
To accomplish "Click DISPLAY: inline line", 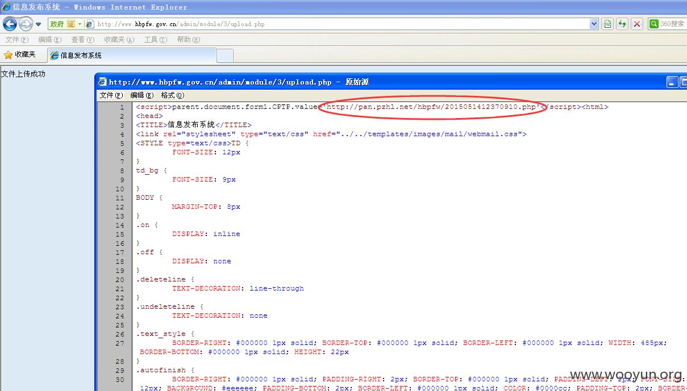I will click(206, 234).
